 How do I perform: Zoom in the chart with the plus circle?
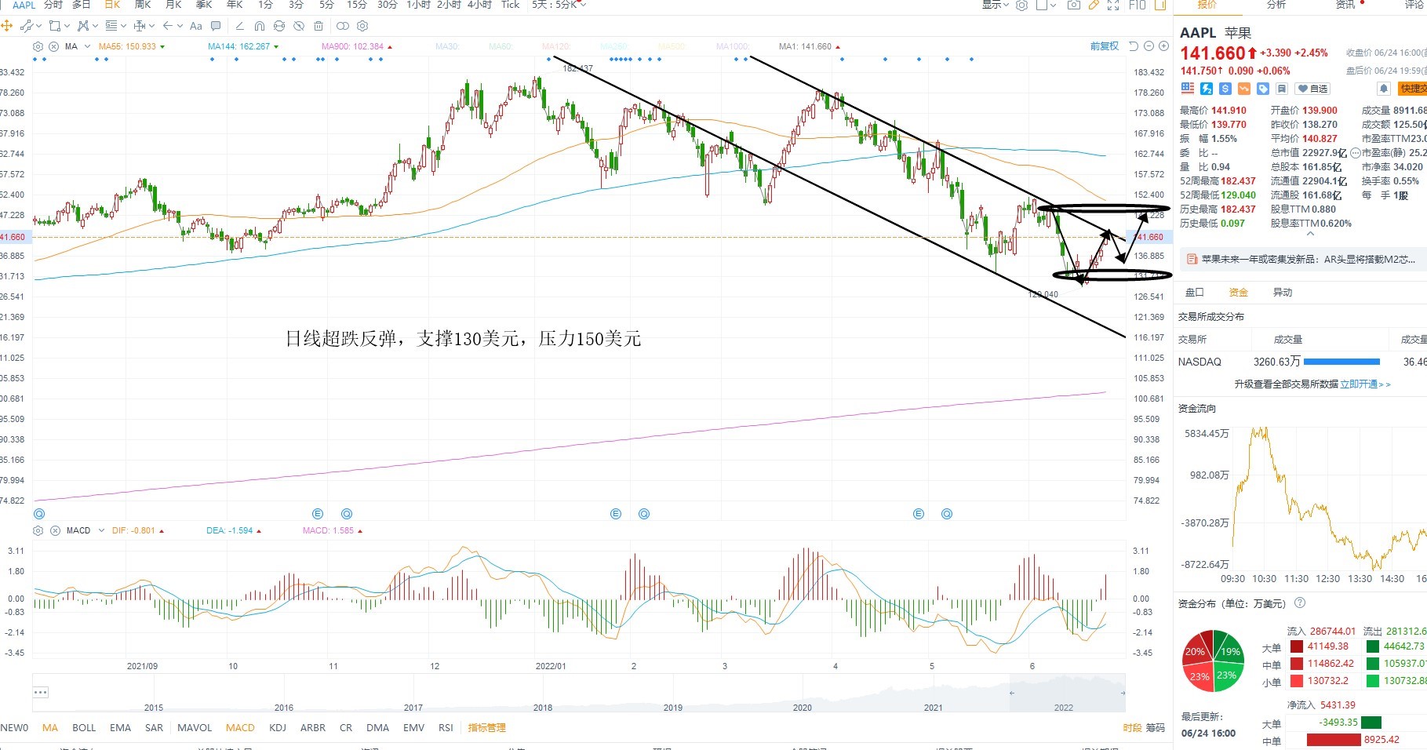(x=1163, y=46)
